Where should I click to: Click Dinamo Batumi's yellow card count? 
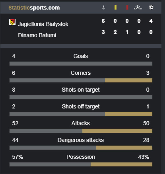coord(115,32)
